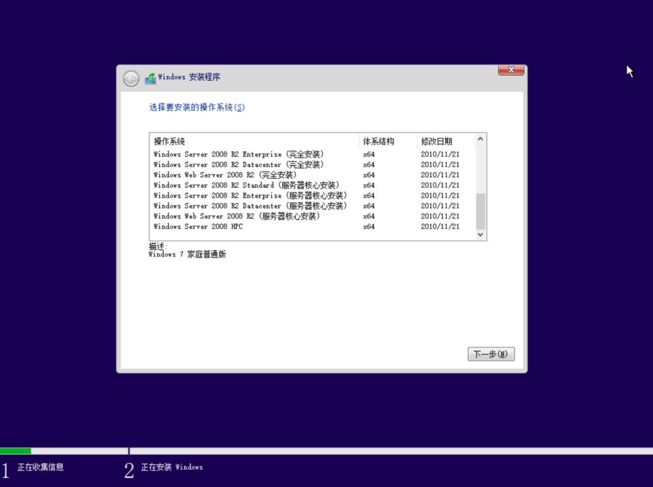The width and height of the screenshot is (653, 487).
Task: Click the Windows Setup icon in title bar
Action: (150, 79)
